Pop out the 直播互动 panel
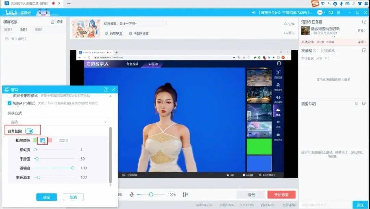 364,103
